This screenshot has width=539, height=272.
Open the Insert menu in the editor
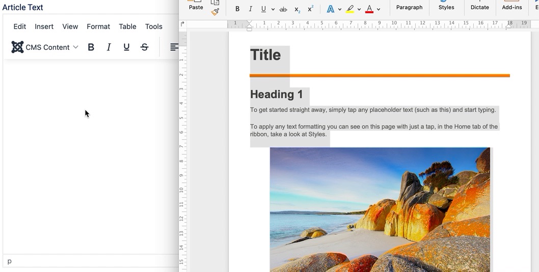(x=44, y=26)
